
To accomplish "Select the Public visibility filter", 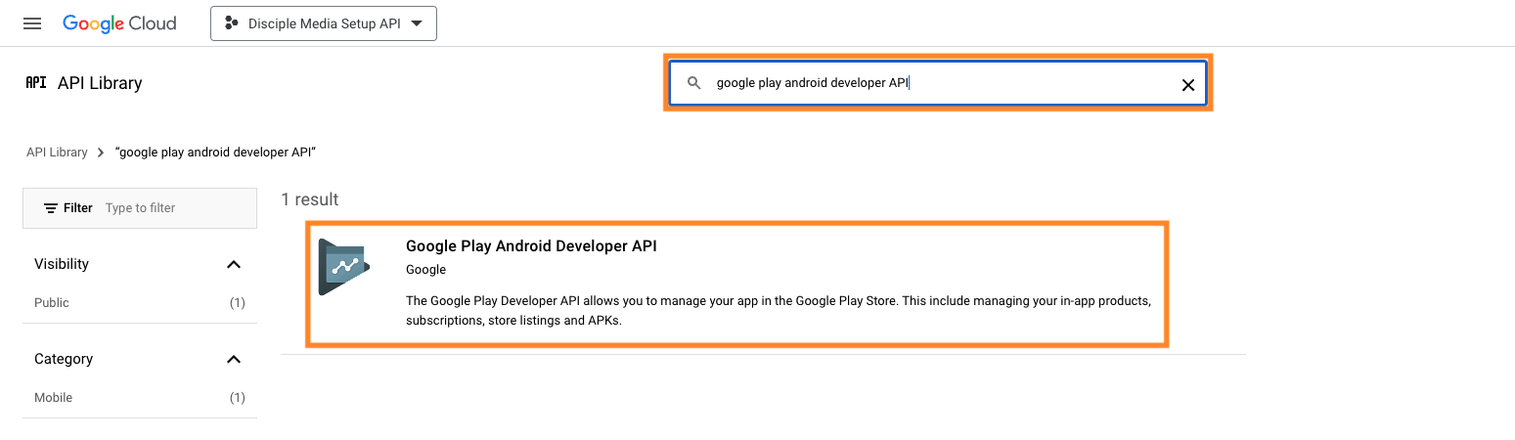I will (x=52, y=303).
